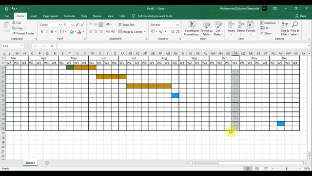Image resolution: width=312 pixels, height=176 pixels.
Task: Click the Copy icon in Clipboard
Action: click(x=14, y=28)
